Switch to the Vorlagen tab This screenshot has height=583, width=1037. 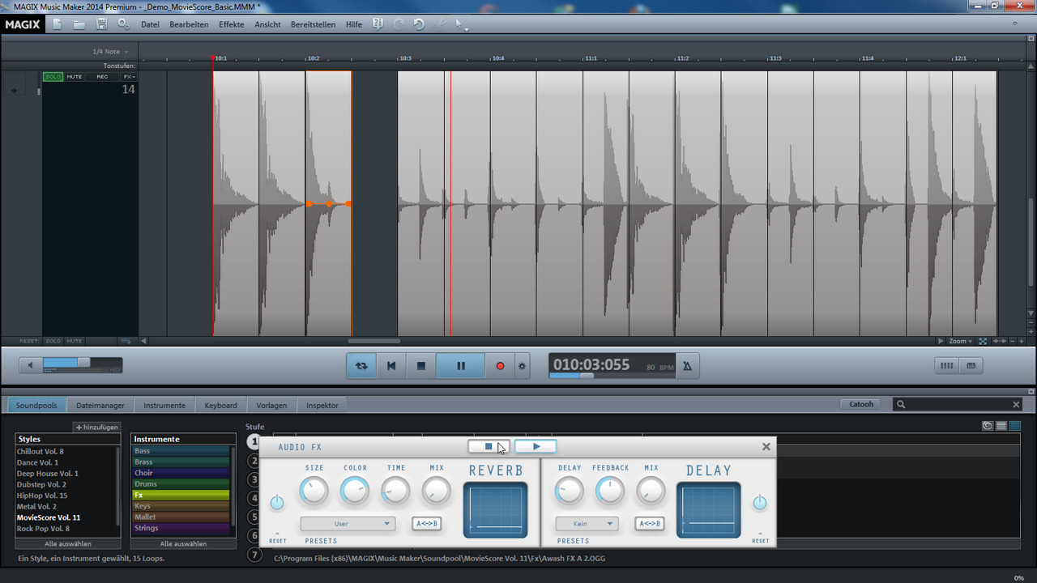point(271,405)
